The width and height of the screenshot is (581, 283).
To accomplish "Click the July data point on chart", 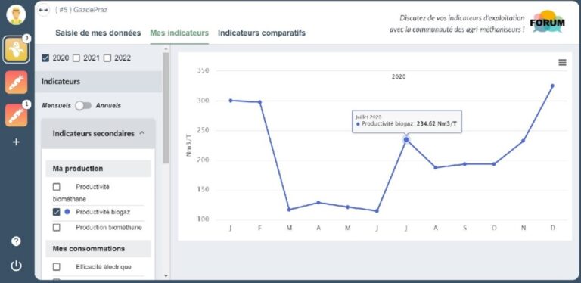I will [x=406, y=140].
